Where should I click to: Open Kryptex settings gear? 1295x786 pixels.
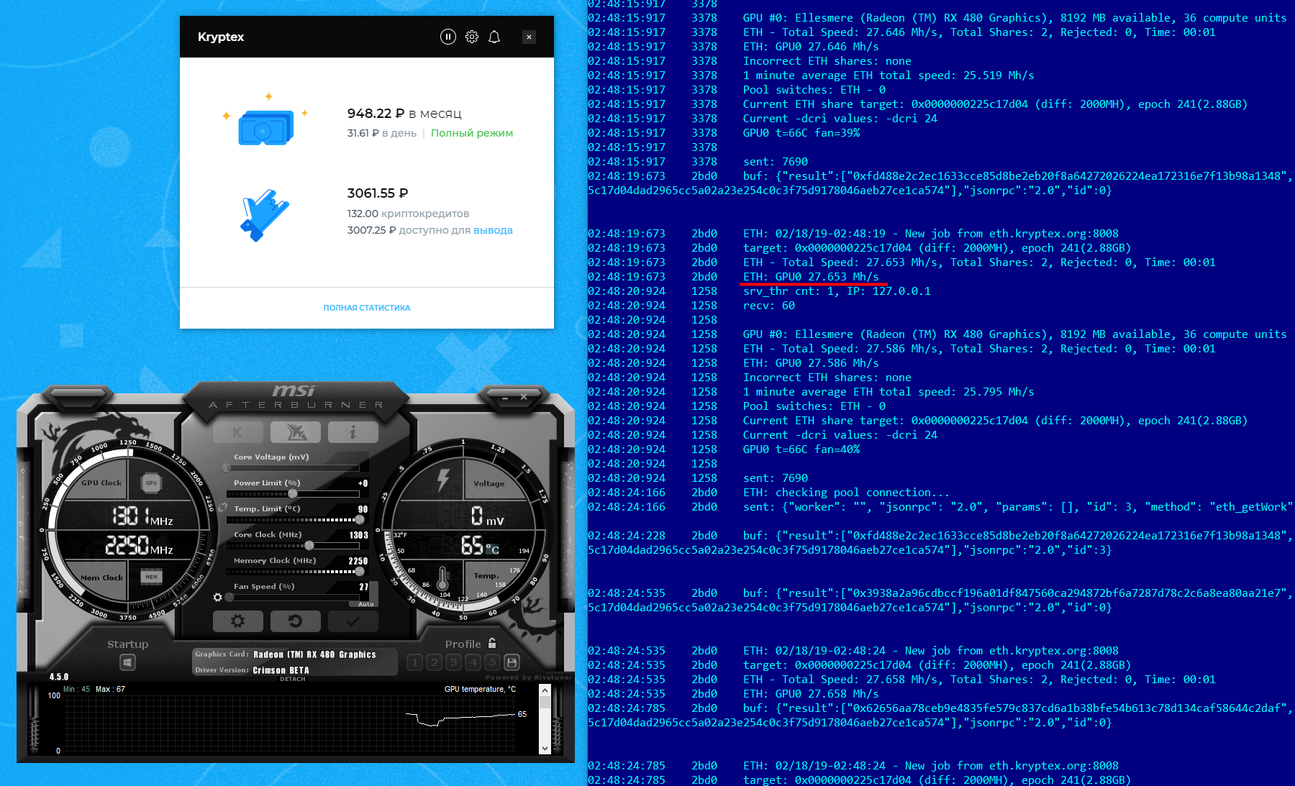coord(471,37)
